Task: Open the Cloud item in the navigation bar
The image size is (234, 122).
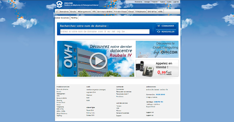Action: 131,11
